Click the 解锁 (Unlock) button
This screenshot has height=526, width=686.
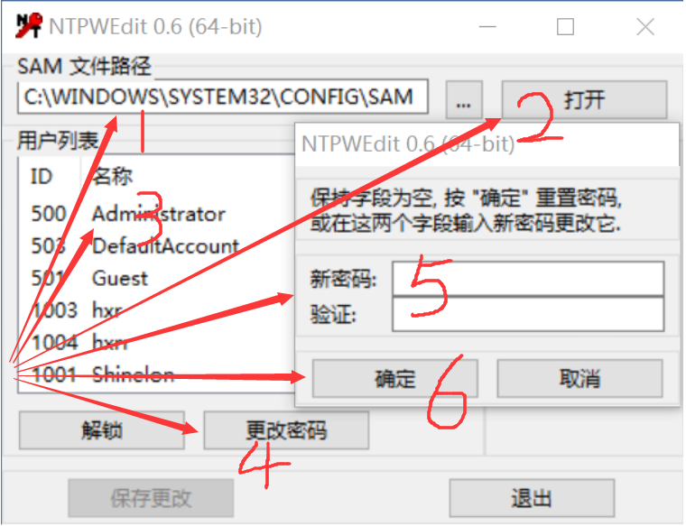(101, 430)
